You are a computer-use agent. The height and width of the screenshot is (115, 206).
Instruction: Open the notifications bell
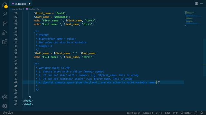click(x=202, y=113)
